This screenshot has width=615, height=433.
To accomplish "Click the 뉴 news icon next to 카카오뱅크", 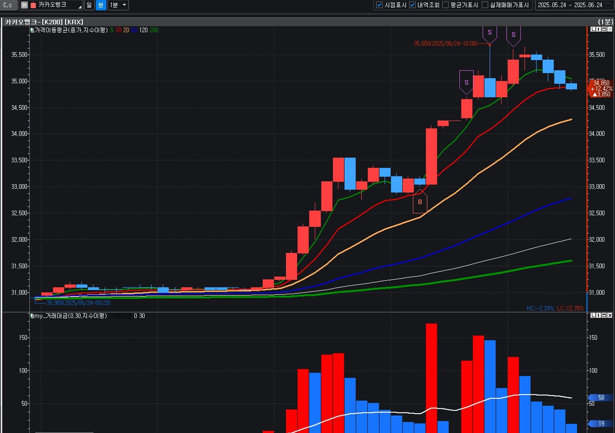I will [24, 5].
